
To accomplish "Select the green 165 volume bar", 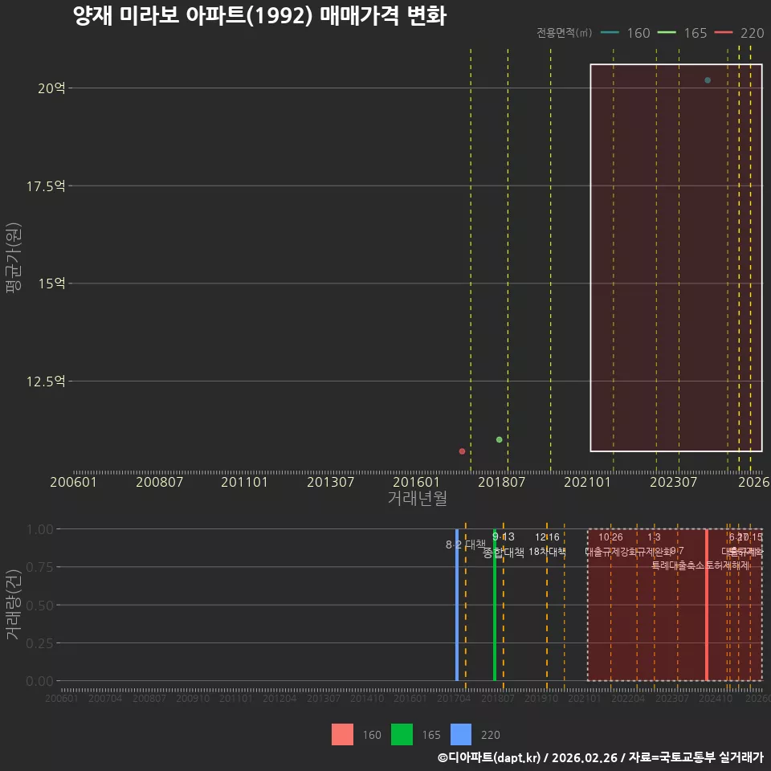I will (495, 605).
